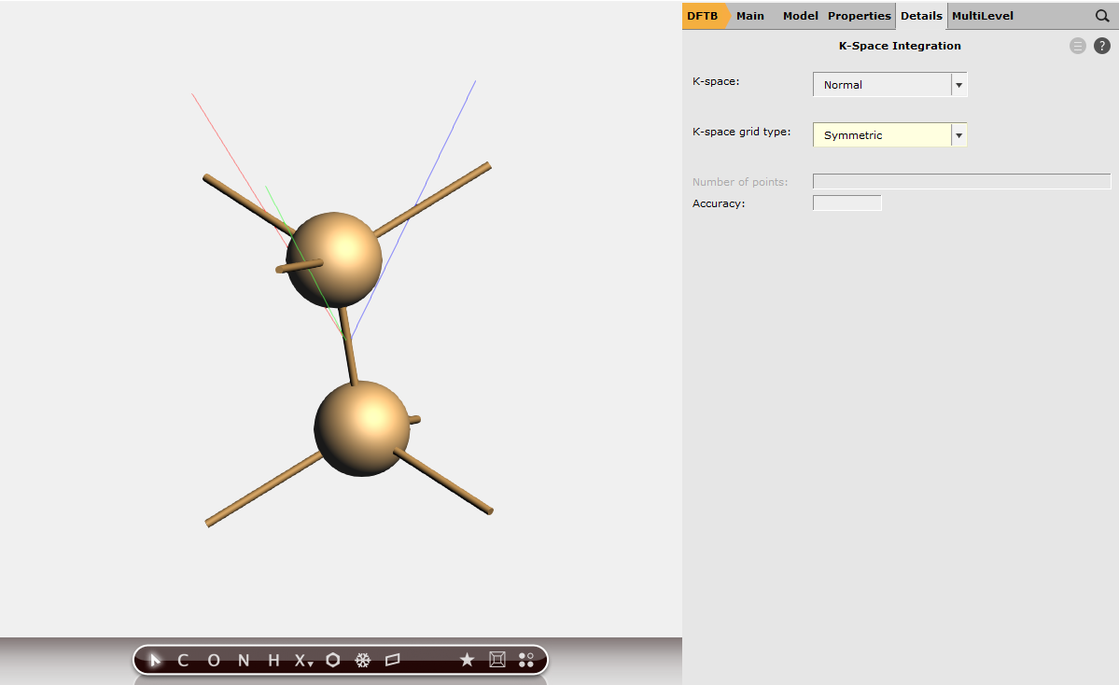The height and width of the screenshot is (685, 1119).
Task: Choose the Hydrogen atom tool
Action: pyautogui.click(x=273, y=660)
